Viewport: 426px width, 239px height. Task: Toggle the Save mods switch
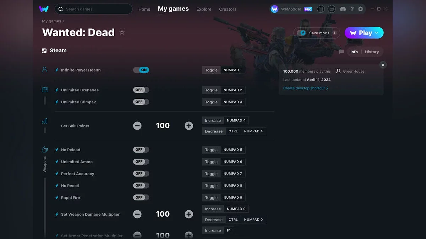pos(302,33)
